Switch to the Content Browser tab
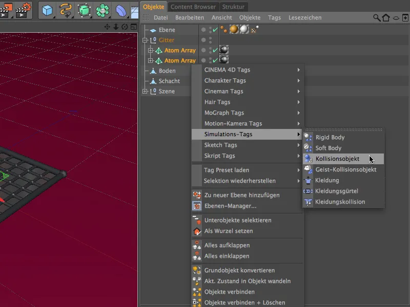The image size is (410, 307). tap(193, 7)
